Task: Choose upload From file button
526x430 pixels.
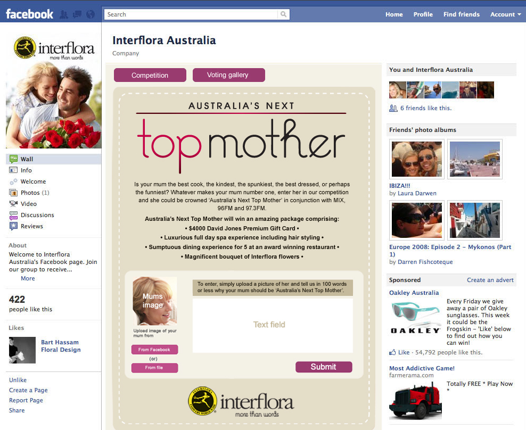Action: click(x=154, y=368)
